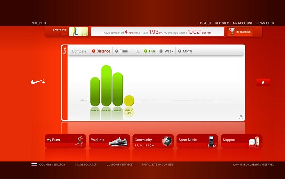This screenshot has width=285, height=179.
Task: Click the NIKE.IN.TH link
Action: click(x=39, y=23)
